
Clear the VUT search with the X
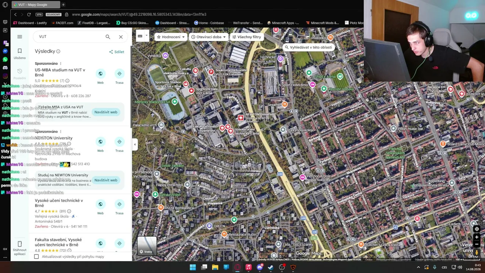121,37
